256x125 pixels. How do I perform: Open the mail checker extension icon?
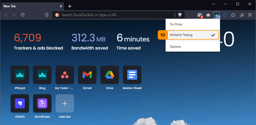200,15
